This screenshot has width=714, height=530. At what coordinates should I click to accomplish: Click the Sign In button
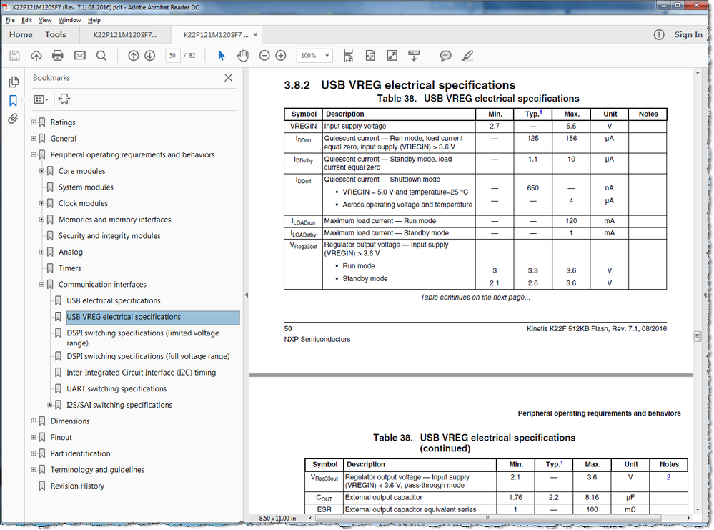click(688, 34)
